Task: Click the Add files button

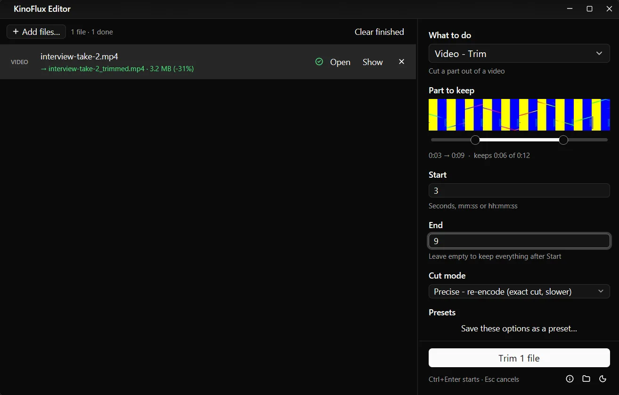Action: 36,32
